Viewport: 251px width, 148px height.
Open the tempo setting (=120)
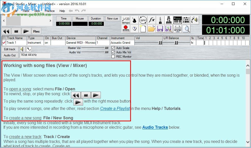(x=126, y=20)
